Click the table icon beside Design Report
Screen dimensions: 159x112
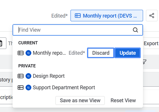coord(21,76)
